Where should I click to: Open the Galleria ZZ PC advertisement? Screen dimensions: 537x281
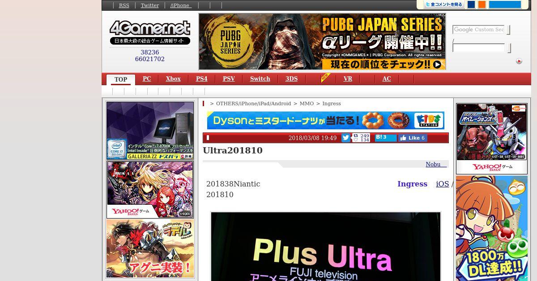[150, 131]
